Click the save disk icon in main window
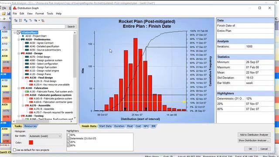The width and height of the screenshot is (279, 157). (9, 14)
